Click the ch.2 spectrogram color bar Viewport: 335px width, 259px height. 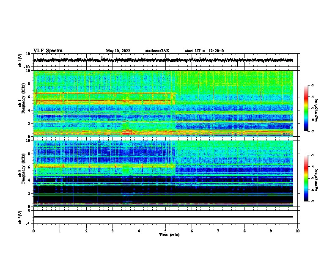click(x=306, y=178)
